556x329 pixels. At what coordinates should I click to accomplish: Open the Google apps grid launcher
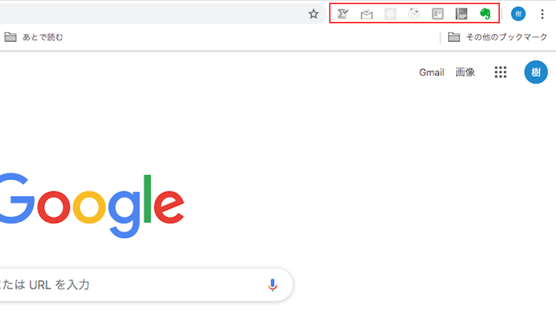(500, 72)
